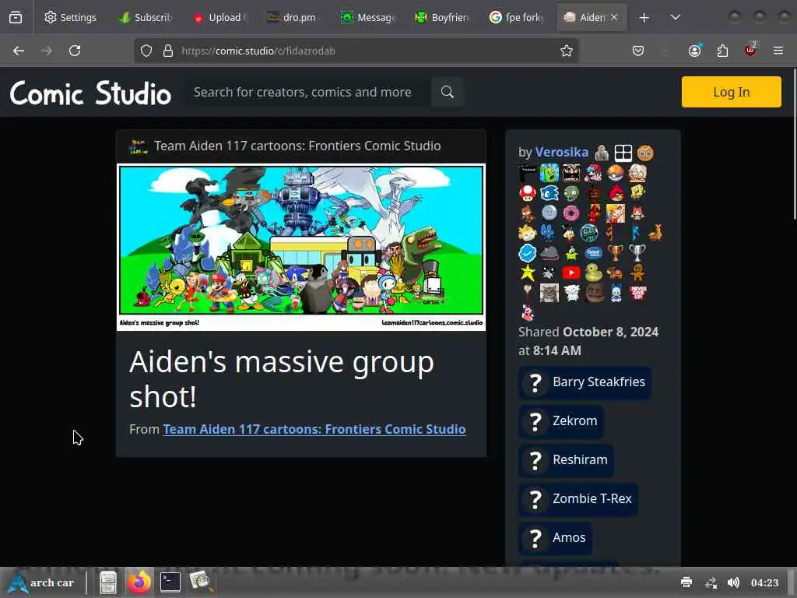Expand the list-all-tabs dropdown
The width and height of the screenshot is (797, 598).
pyautogui.click(x=675, y=17)
